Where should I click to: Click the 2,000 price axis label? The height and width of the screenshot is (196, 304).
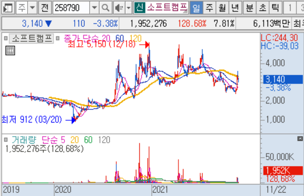275,100
